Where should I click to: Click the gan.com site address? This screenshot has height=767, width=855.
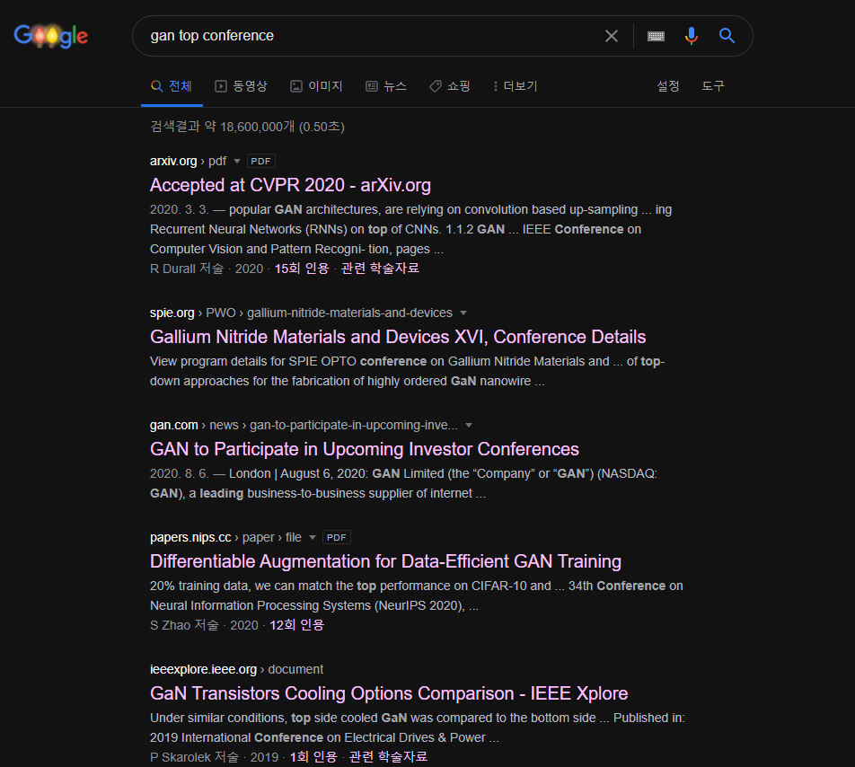tap(174, 425)
